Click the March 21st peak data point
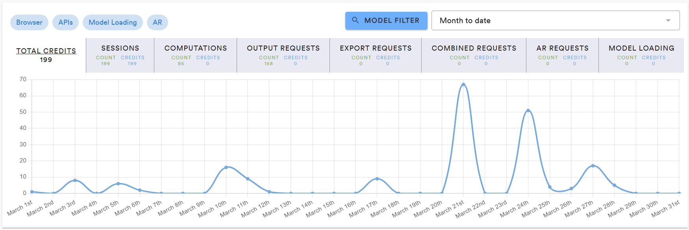Image resolution: width=689 pixels, height=230 pixels. [463, 84]
